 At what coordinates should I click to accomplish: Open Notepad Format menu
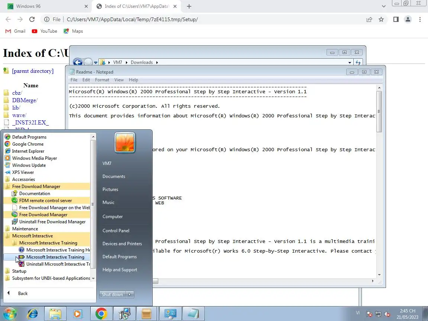click(102, 80)
